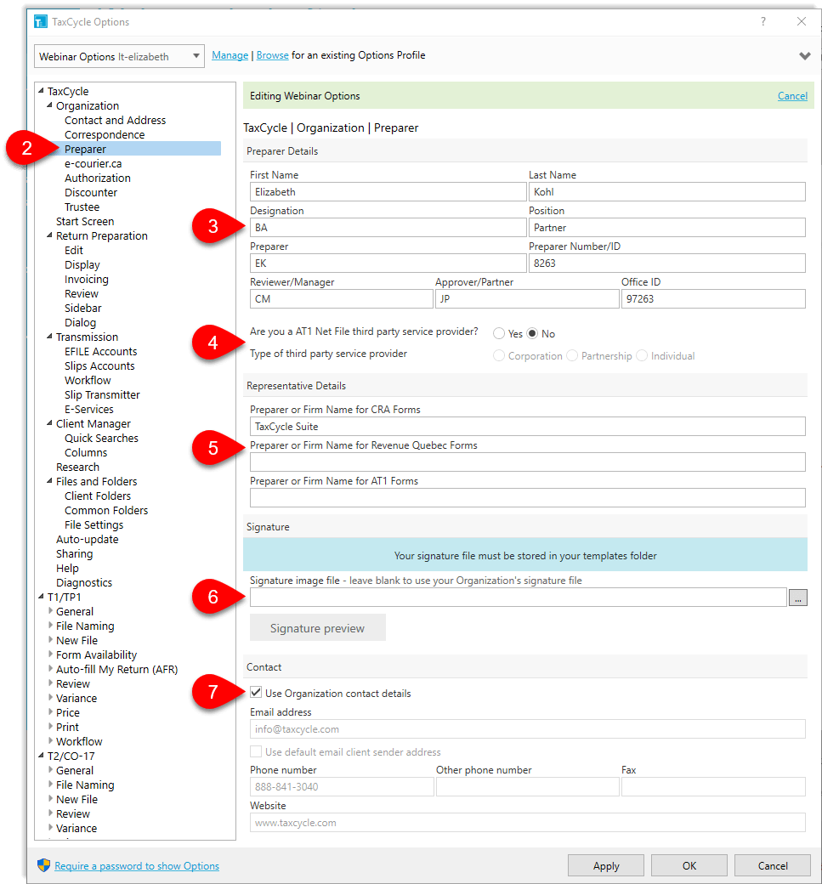822x884 pixels.
Task: Click the shield icon beside the password link
Action: click(43, 865)
